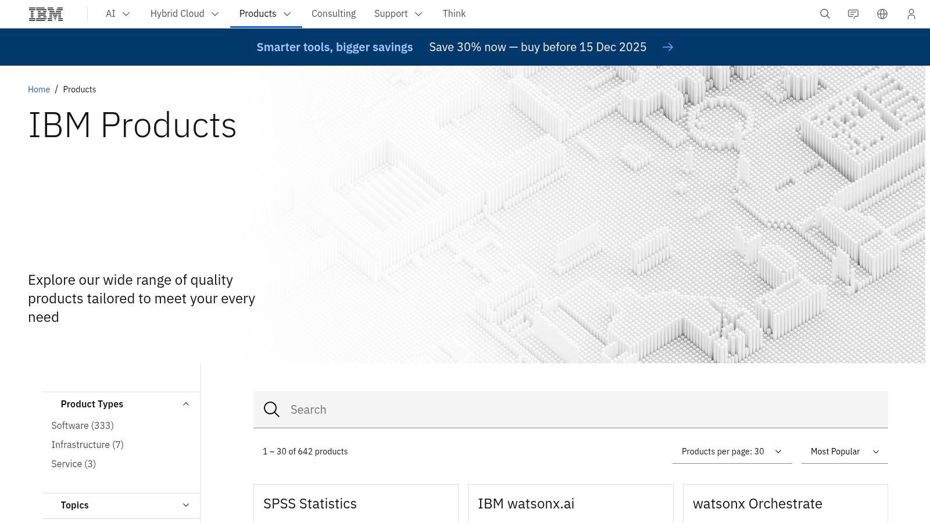Open the SPSS Statistics product card
930x523 pixels.
tap(310, 503)
